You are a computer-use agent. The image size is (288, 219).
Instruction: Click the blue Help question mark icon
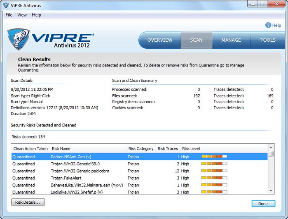click(x=268, y=25)
